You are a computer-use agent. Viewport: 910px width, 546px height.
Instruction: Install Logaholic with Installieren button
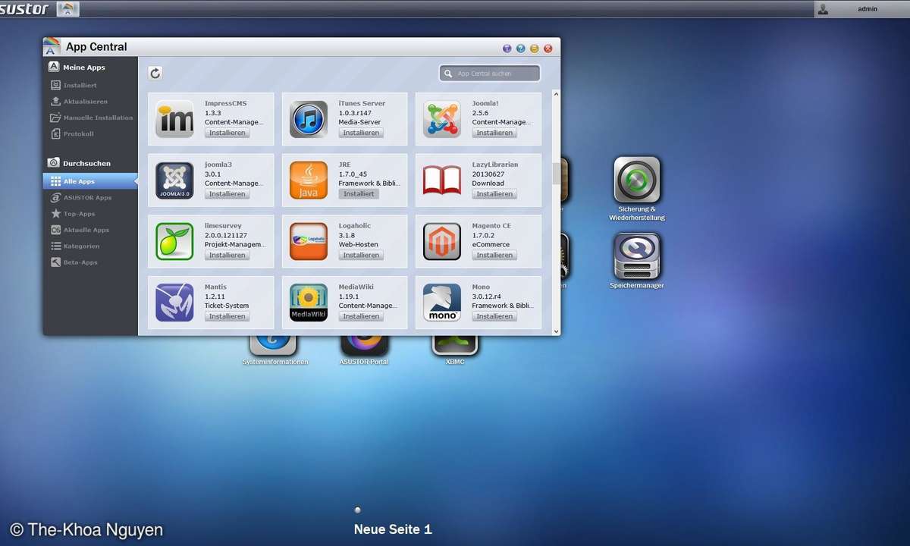point(361,256)
